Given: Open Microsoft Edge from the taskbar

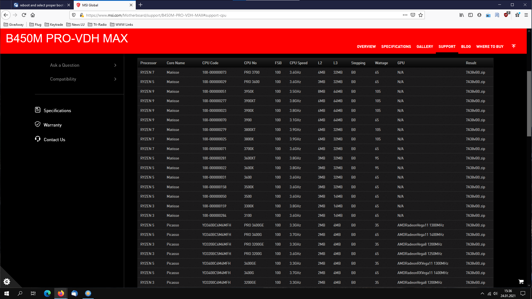Looking at the screenshot, I should [47, 293].
